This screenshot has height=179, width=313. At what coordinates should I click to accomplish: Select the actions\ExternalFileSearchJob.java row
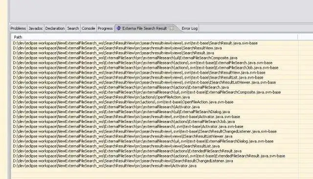pyautogui.click(x=154, y=121)
